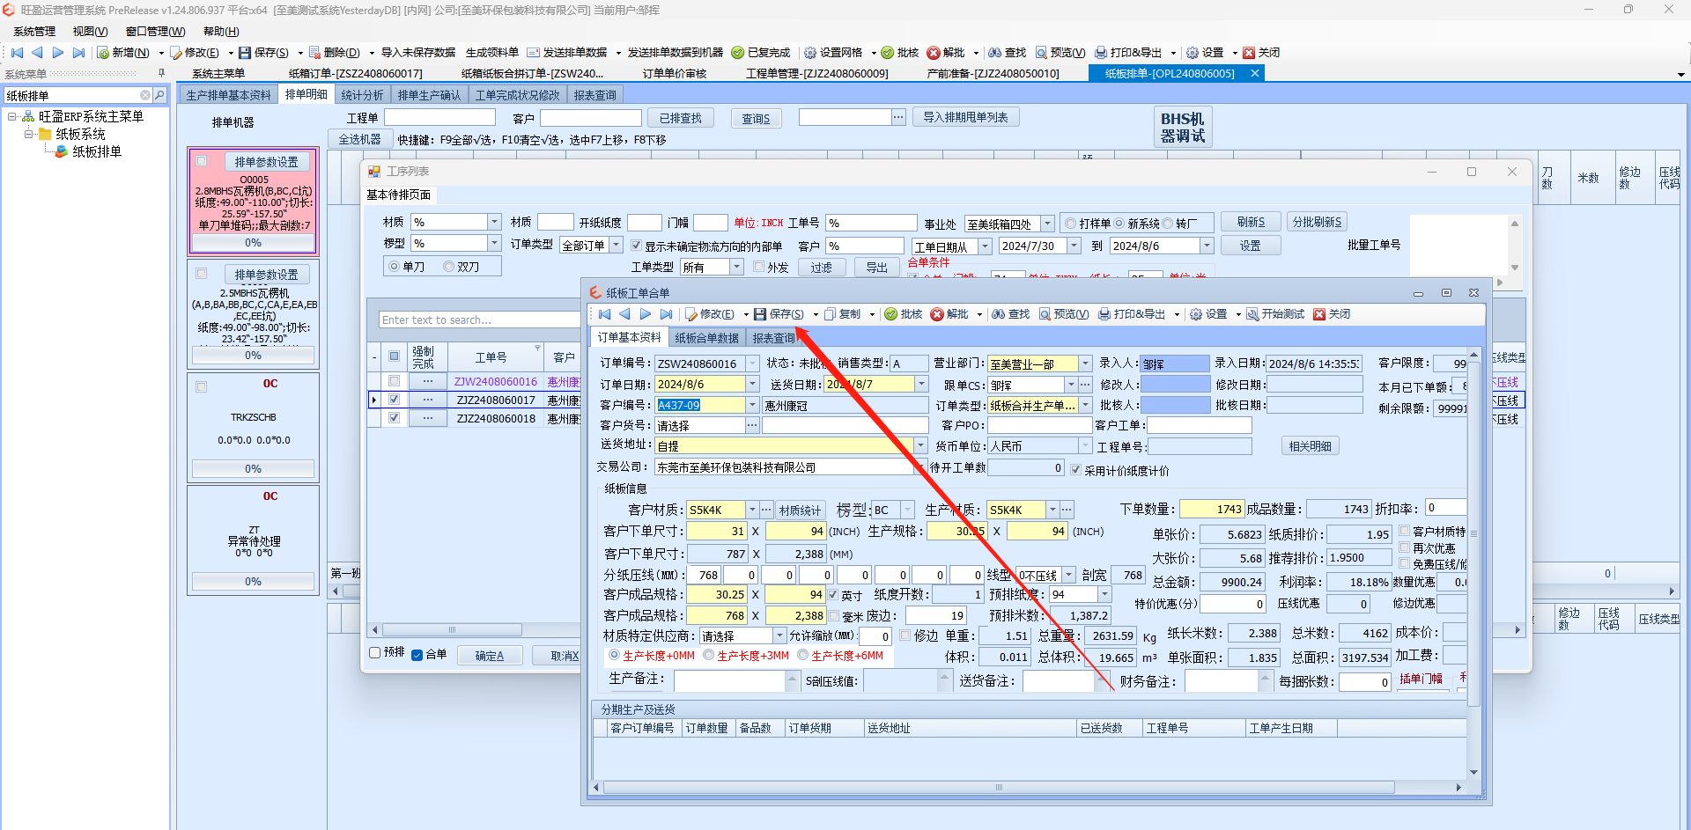This screenshot has height=830, width=1691.
Task: Click main toolbar 关闭 red icon
Action: pyautogui.click(x=1249, y=53)
